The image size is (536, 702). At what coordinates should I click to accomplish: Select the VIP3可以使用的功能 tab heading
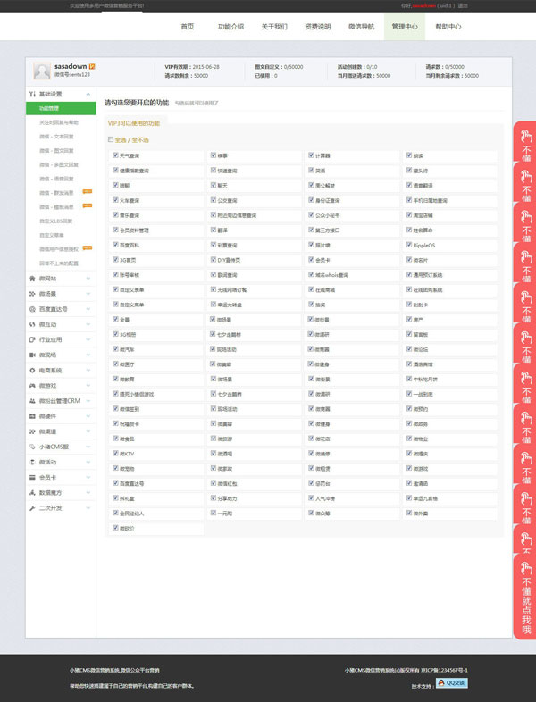tap(133, 123)
